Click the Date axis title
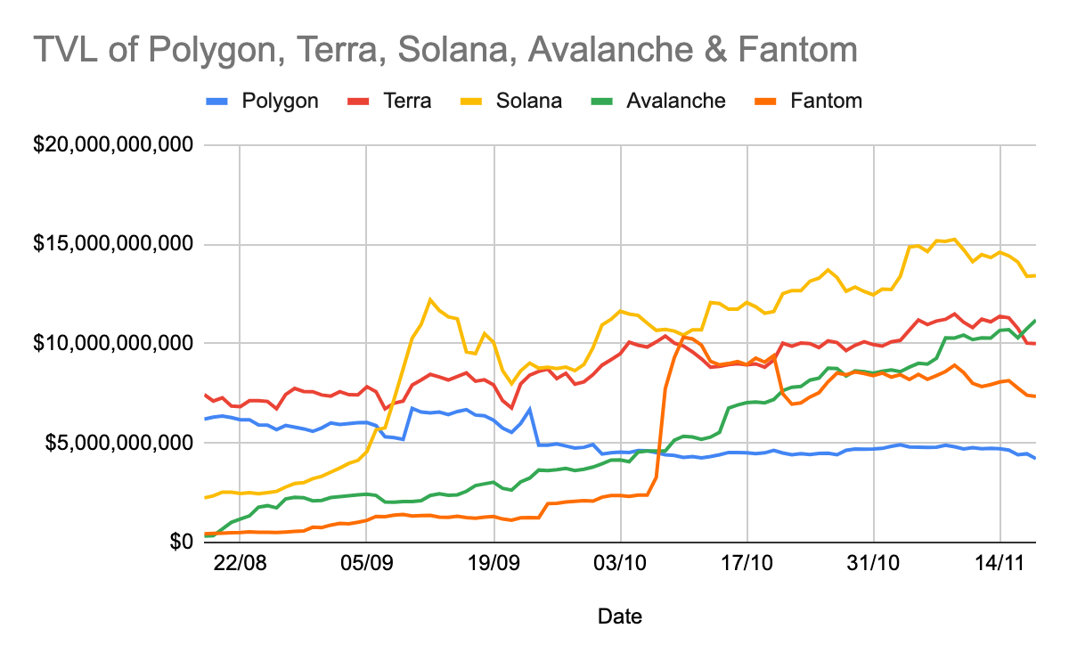Image resolution: width=1069 pixels, height=661 pixels. tap(619, 616)
